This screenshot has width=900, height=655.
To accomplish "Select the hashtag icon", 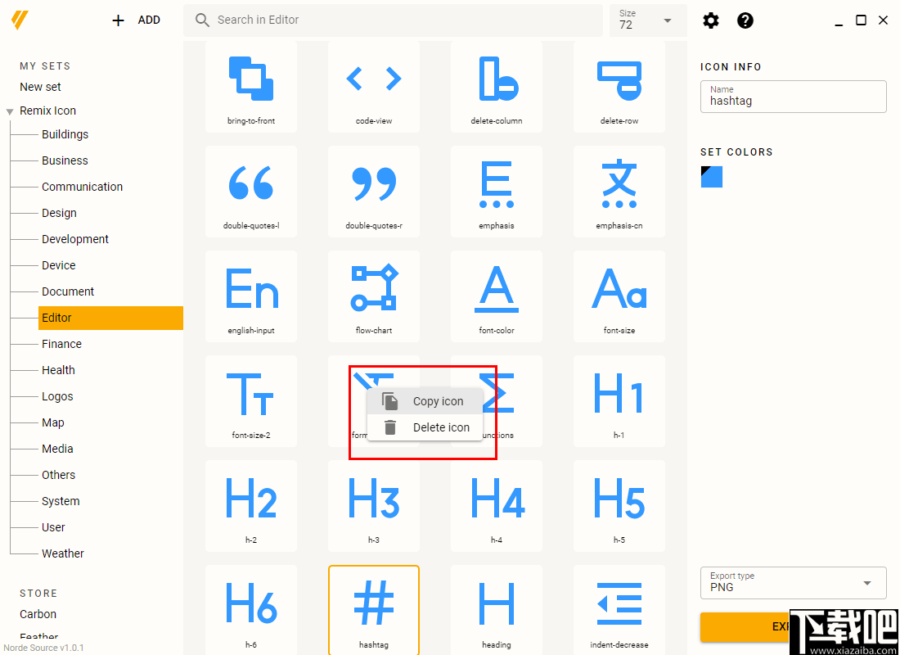I will (x=374, y=603).
